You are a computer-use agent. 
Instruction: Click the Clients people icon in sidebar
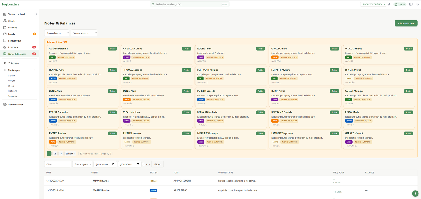[5, 21]
